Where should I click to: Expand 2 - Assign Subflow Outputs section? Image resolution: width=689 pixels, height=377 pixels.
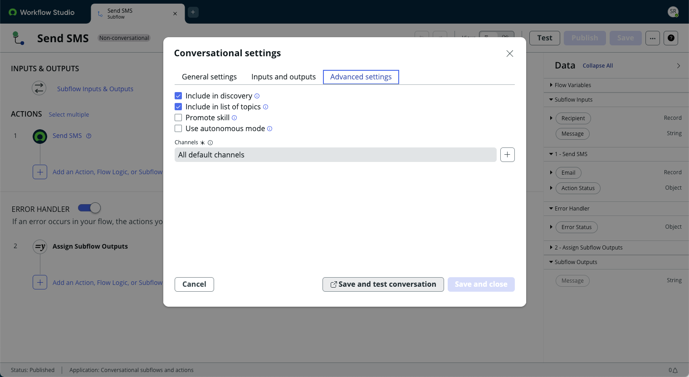click(551, 247)
